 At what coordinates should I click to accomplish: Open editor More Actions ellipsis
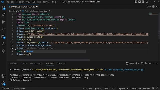click(x=157, y=7)
